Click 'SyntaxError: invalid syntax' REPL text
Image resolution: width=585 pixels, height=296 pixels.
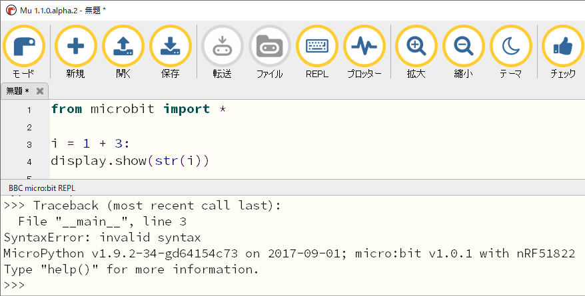pos(102,237)
